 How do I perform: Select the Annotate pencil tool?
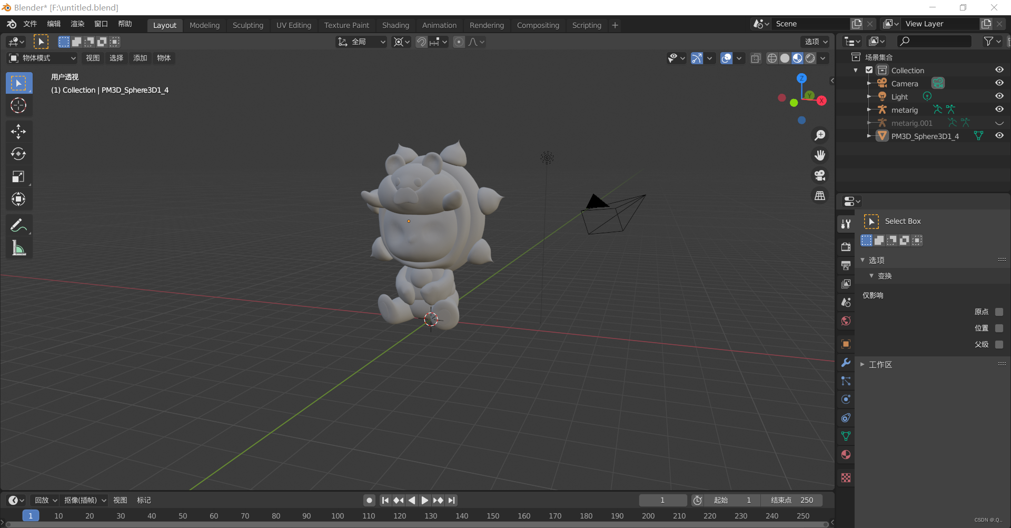click(x=18, y=225)
